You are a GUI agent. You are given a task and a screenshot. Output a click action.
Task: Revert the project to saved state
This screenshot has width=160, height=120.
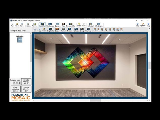[x=35, y=25]
